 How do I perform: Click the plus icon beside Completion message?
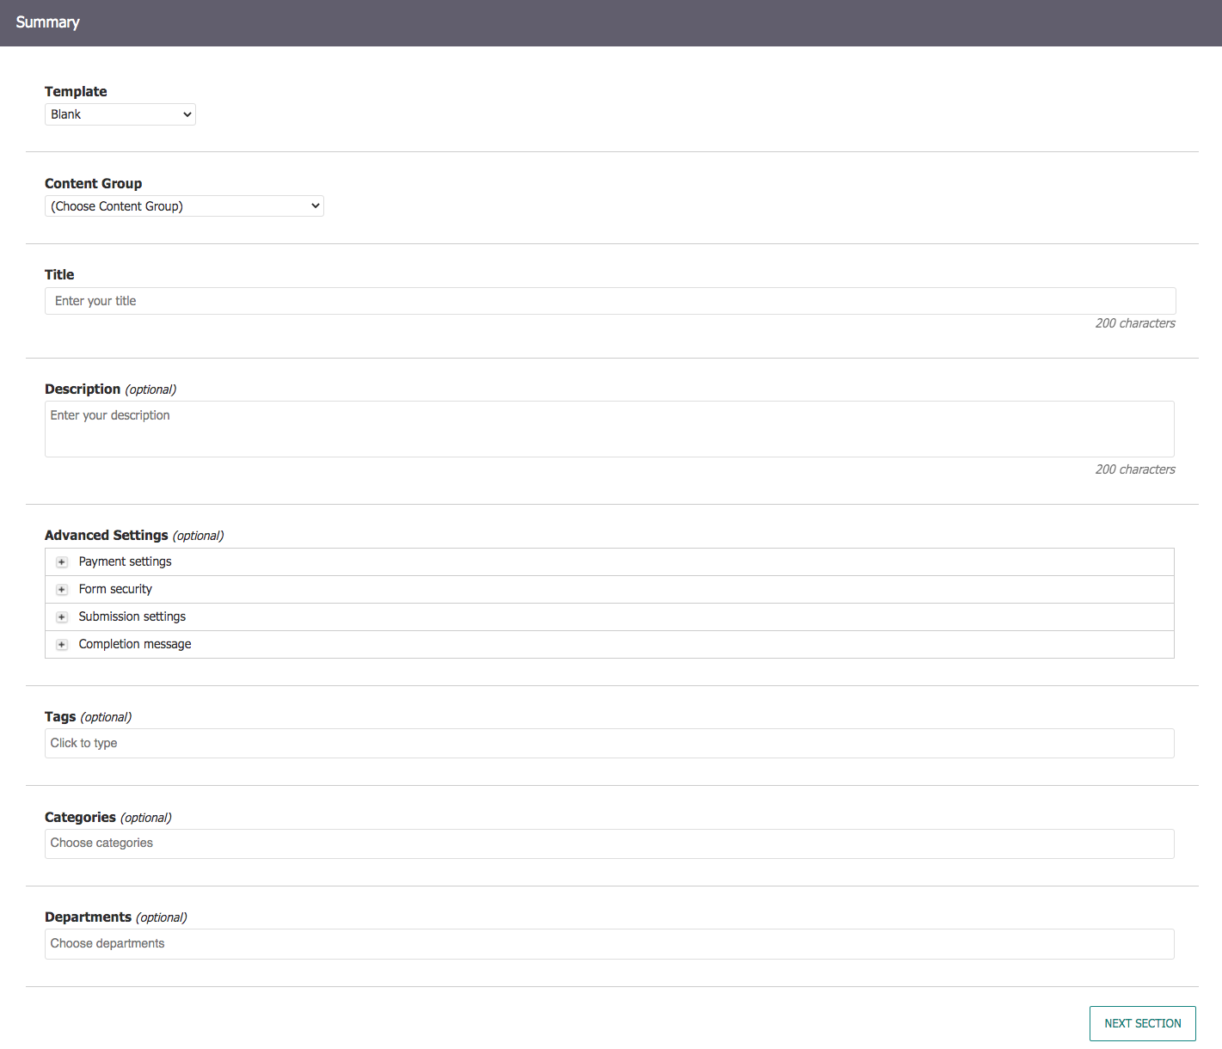61,644
